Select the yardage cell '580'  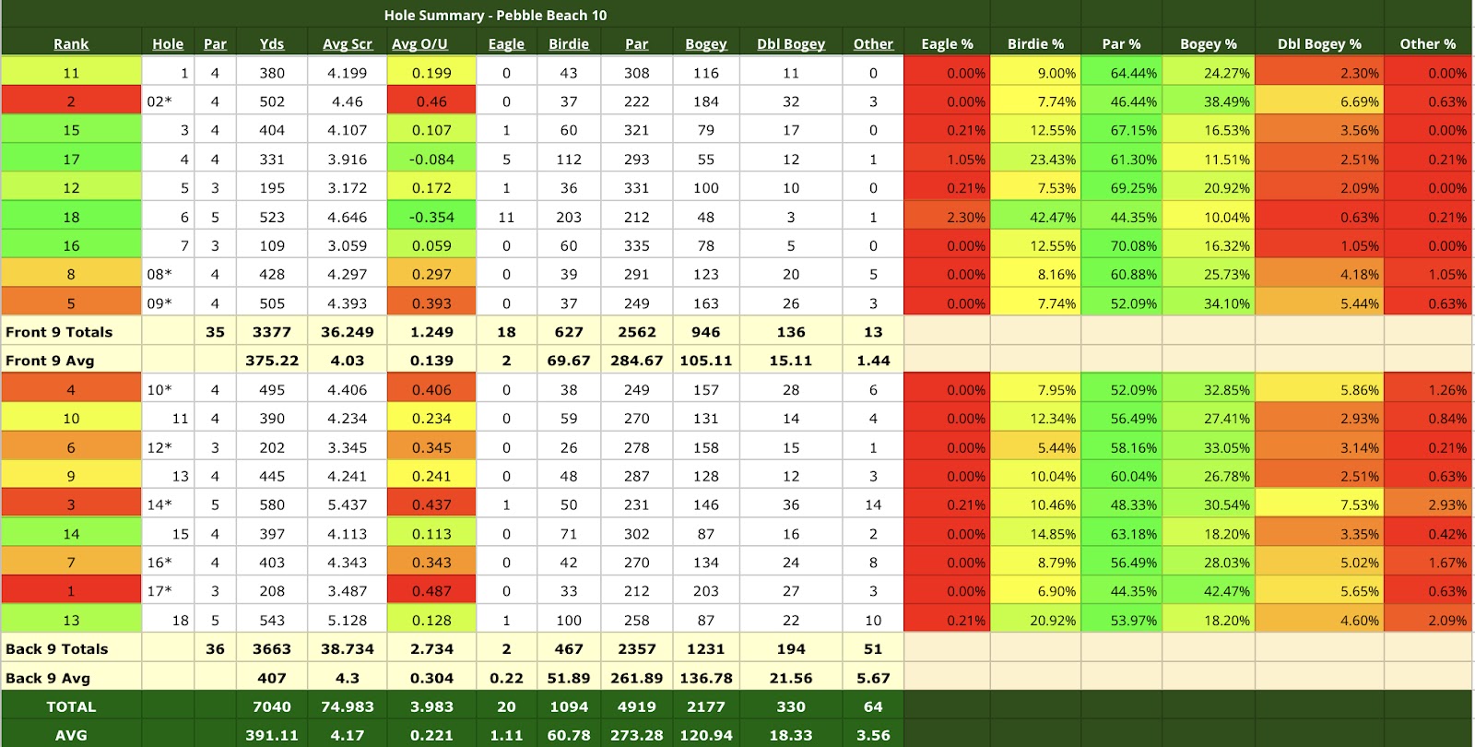click(272, 504)
